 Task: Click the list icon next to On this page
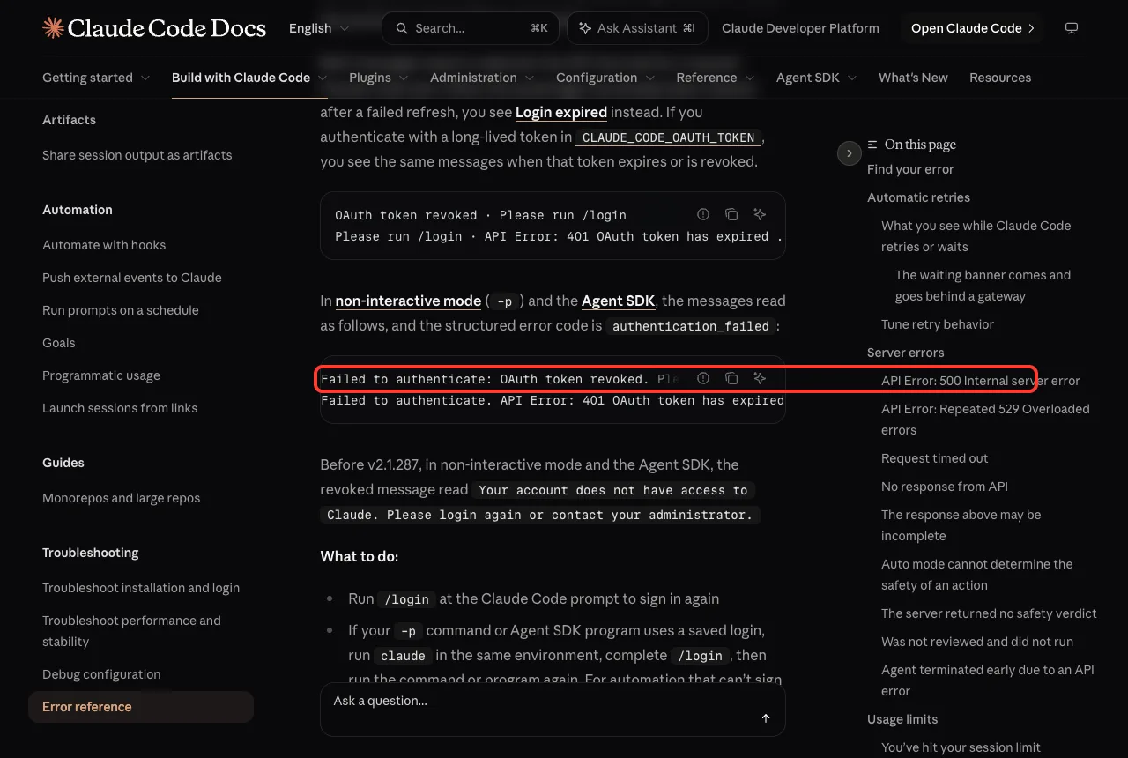point(872,145)
